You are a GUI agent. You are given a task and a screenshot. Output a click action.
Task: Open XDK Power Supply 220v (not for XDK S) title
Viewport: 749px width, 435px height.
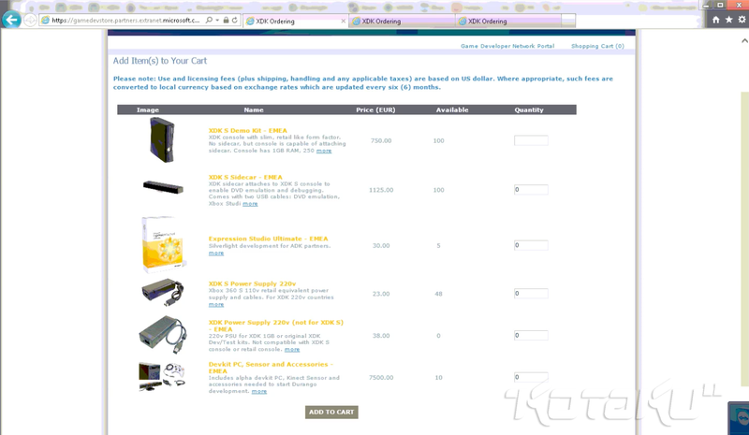[276, 326]
